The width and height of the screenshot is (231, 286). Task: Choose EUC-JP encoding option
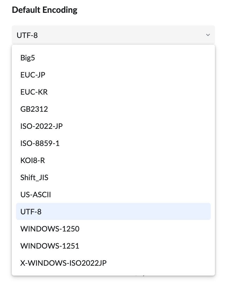click(33, 75)
